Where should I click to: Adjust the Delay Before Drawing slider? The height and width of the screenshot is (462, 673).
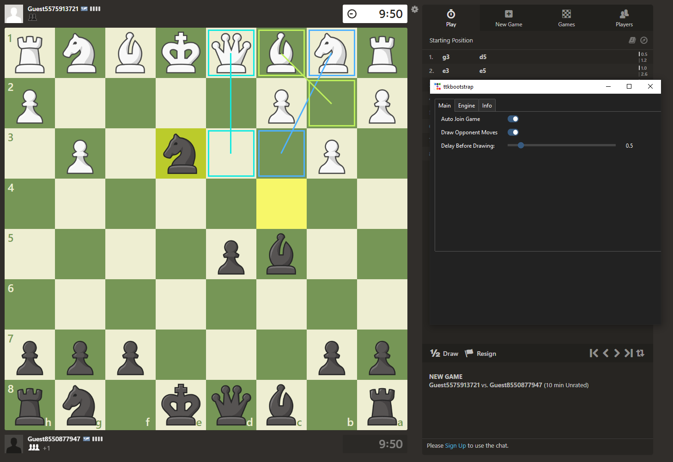coord(521,145)
